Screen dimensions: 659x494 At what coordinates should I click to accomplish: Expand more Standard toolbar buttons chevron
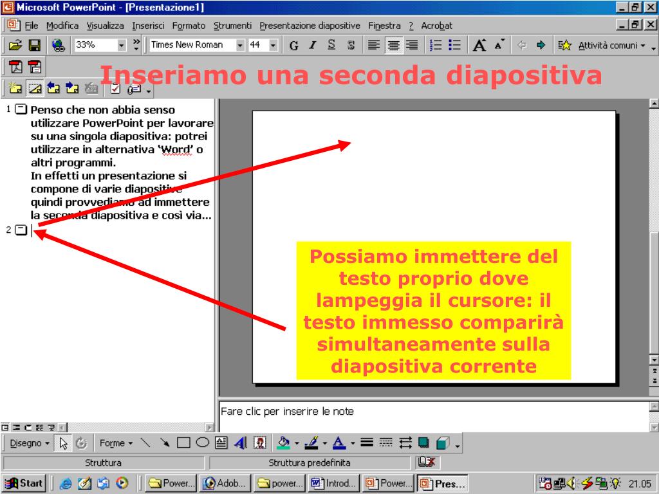tap(136, 45)
